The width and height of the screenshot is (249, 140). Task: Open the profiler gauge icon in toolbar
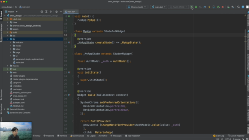click(205, 7)
